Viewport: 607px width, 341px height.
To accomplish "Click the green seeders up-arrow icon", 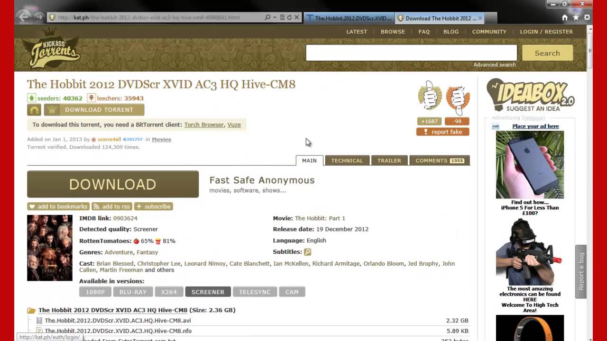I will point(31,98).
